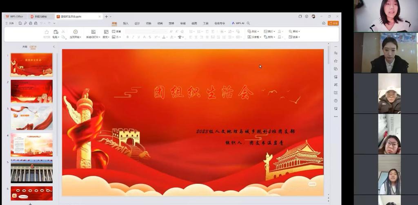418x205 pixels.
Task: Collapse the slide thumbnail panel
Action: coord(54,46)
